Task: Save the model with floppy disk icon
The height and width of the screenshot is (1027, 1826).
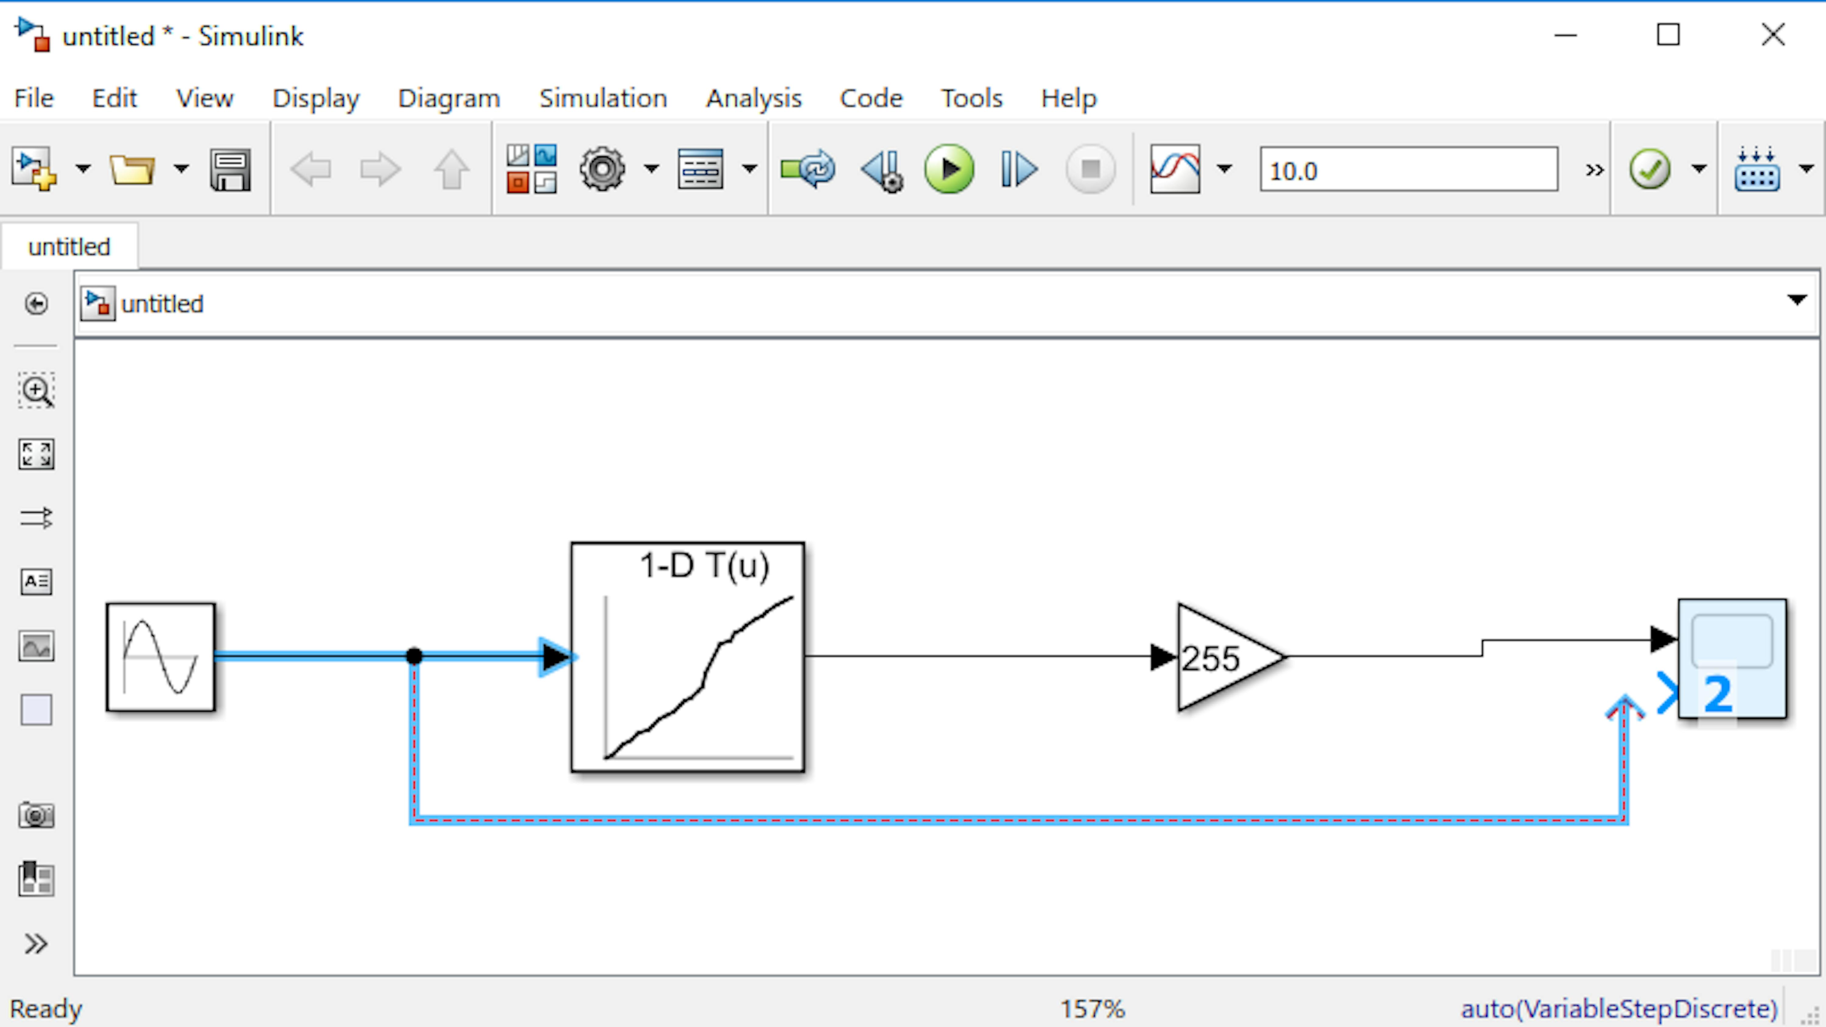Action: [x=230, y=169]
